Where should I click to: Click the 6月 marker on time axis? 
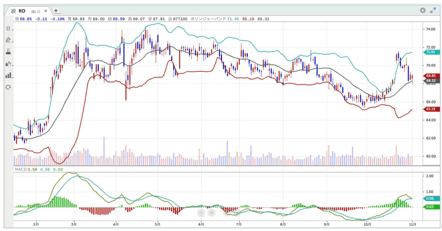[200, 224]
